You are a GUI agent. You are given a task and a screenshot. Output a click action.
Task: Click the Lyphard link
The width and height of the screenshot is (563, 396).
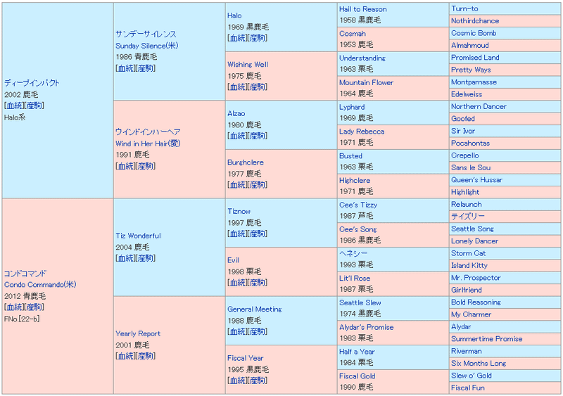(352, 107)
